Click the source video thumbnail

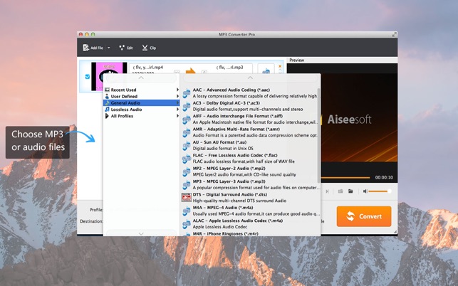click(109, 77)
